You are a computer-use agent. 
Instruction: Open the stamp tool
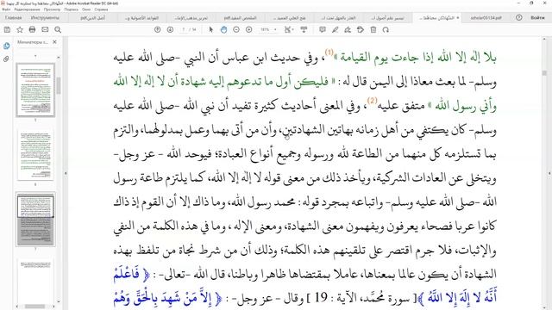[361, 30]
